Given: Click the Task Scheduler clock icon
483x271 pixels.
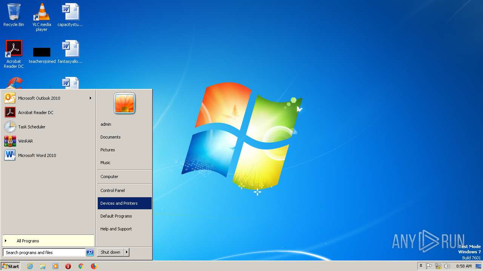Looking at the screenshot, I should [x=10, y=127].
